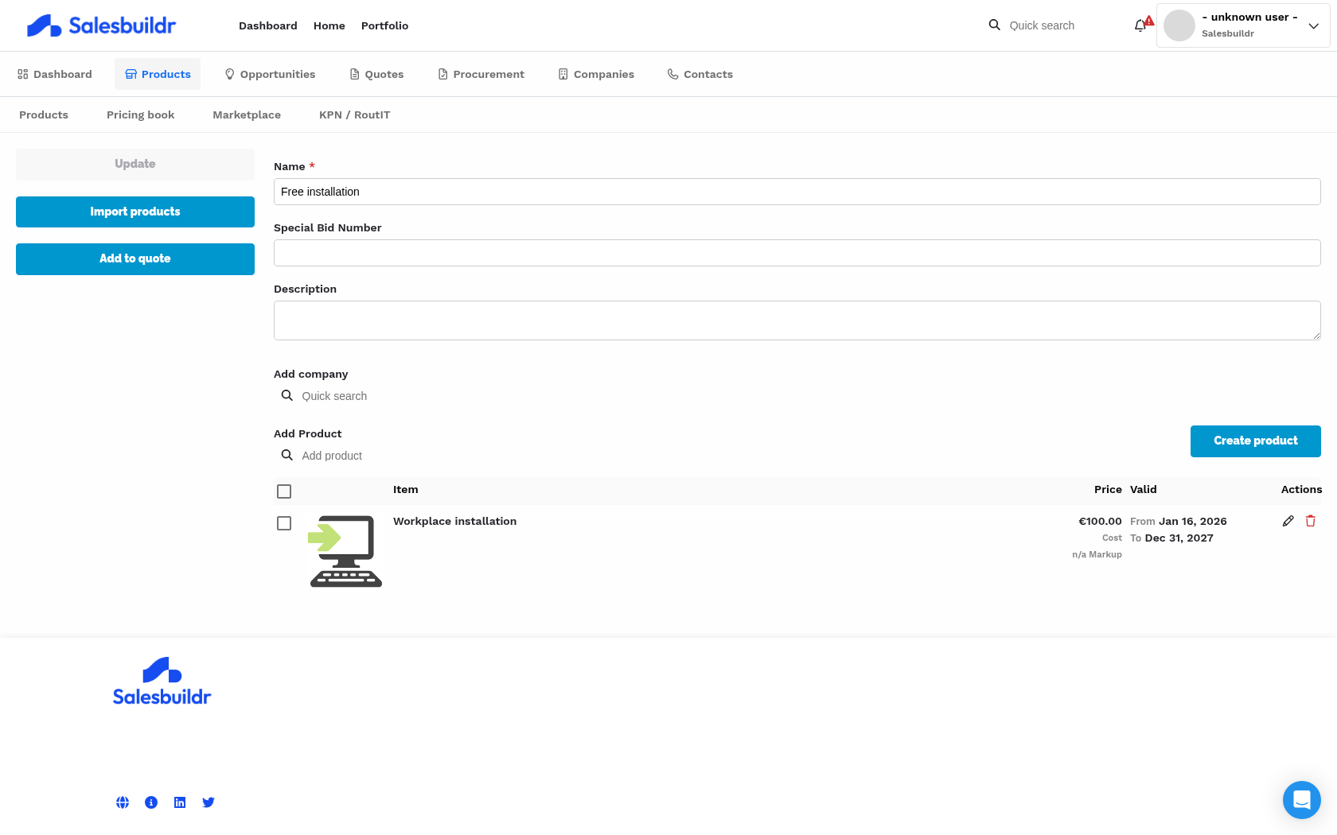
Task: Go to the Opportunities tab
Action: coord(270,74)
